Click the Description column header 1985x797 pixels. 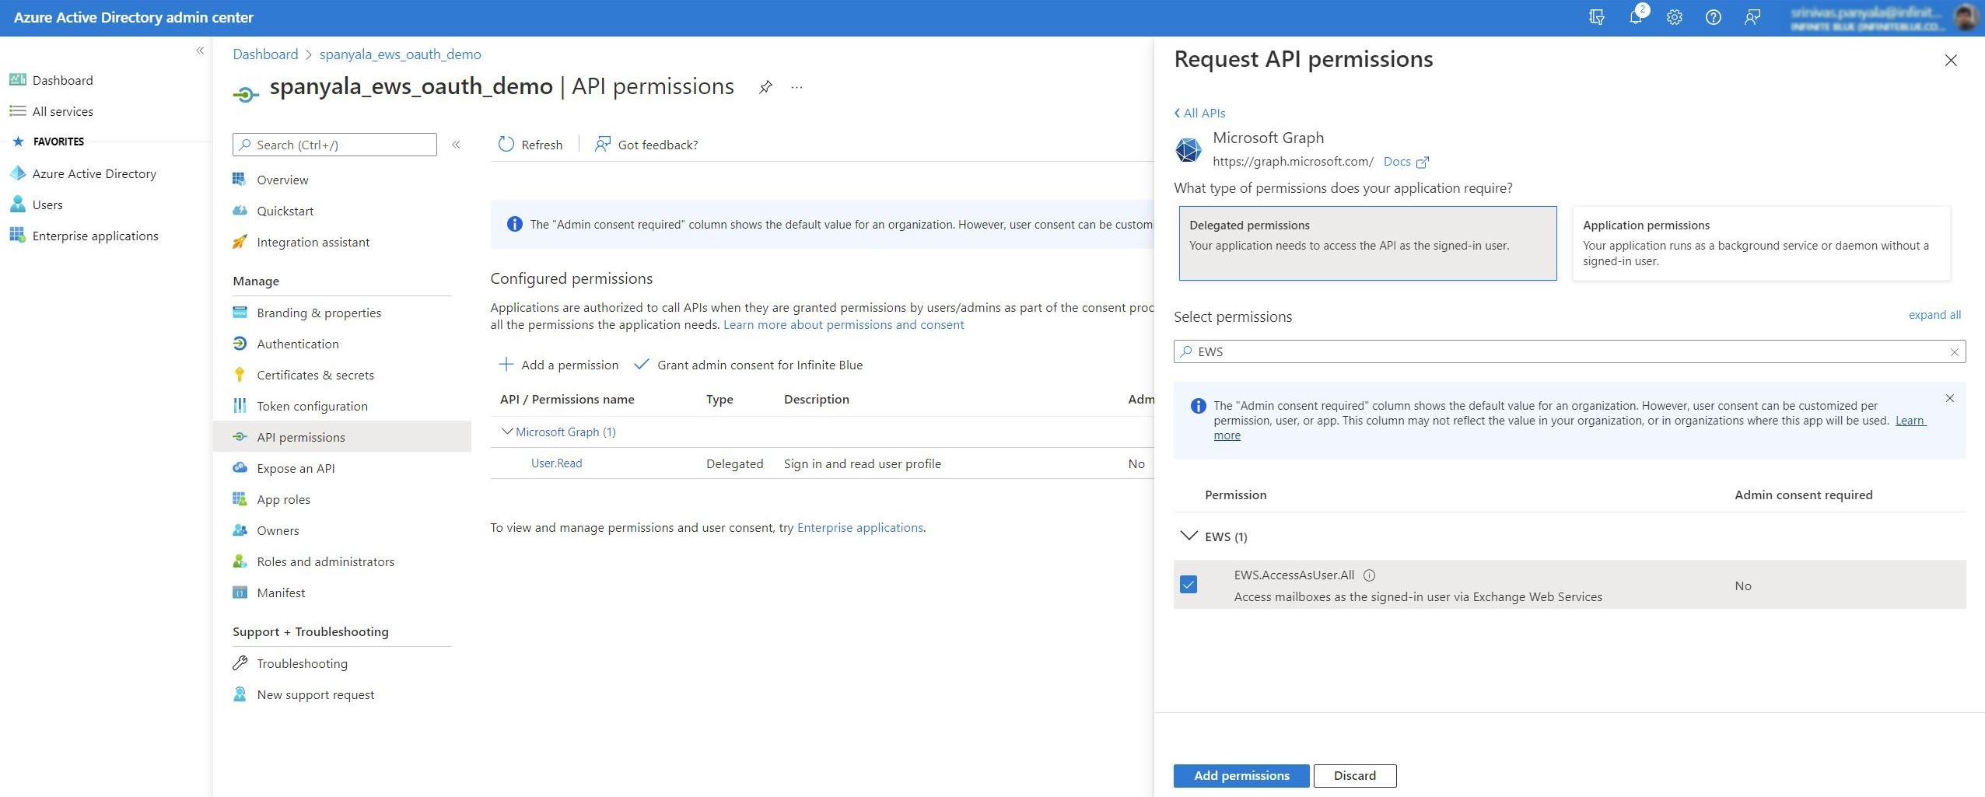[817, 399]
